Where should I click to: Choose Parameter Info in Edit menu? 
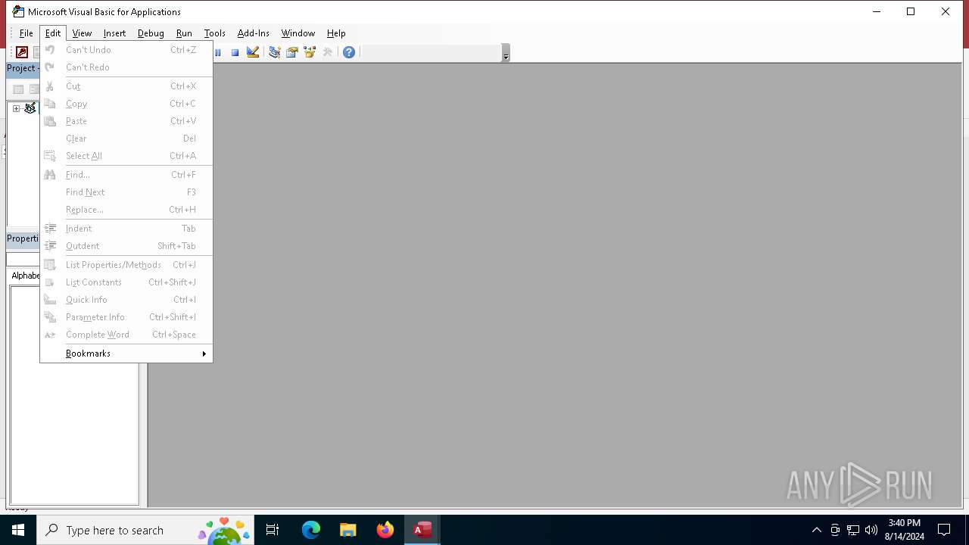[126, 317]
